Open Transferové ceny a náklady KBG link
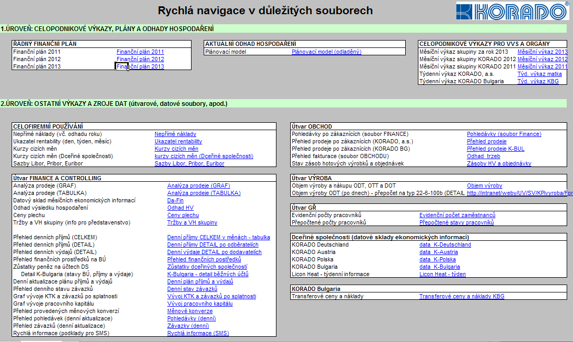573x342 pixels. click(x=462, y=296)
